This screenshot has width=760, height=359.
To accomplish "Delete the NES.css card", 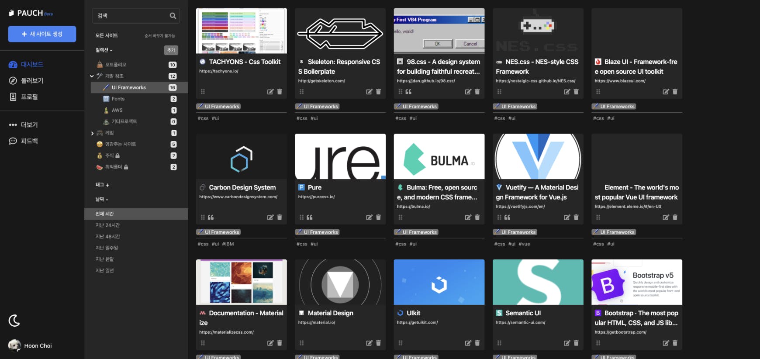I will (576, 92).
